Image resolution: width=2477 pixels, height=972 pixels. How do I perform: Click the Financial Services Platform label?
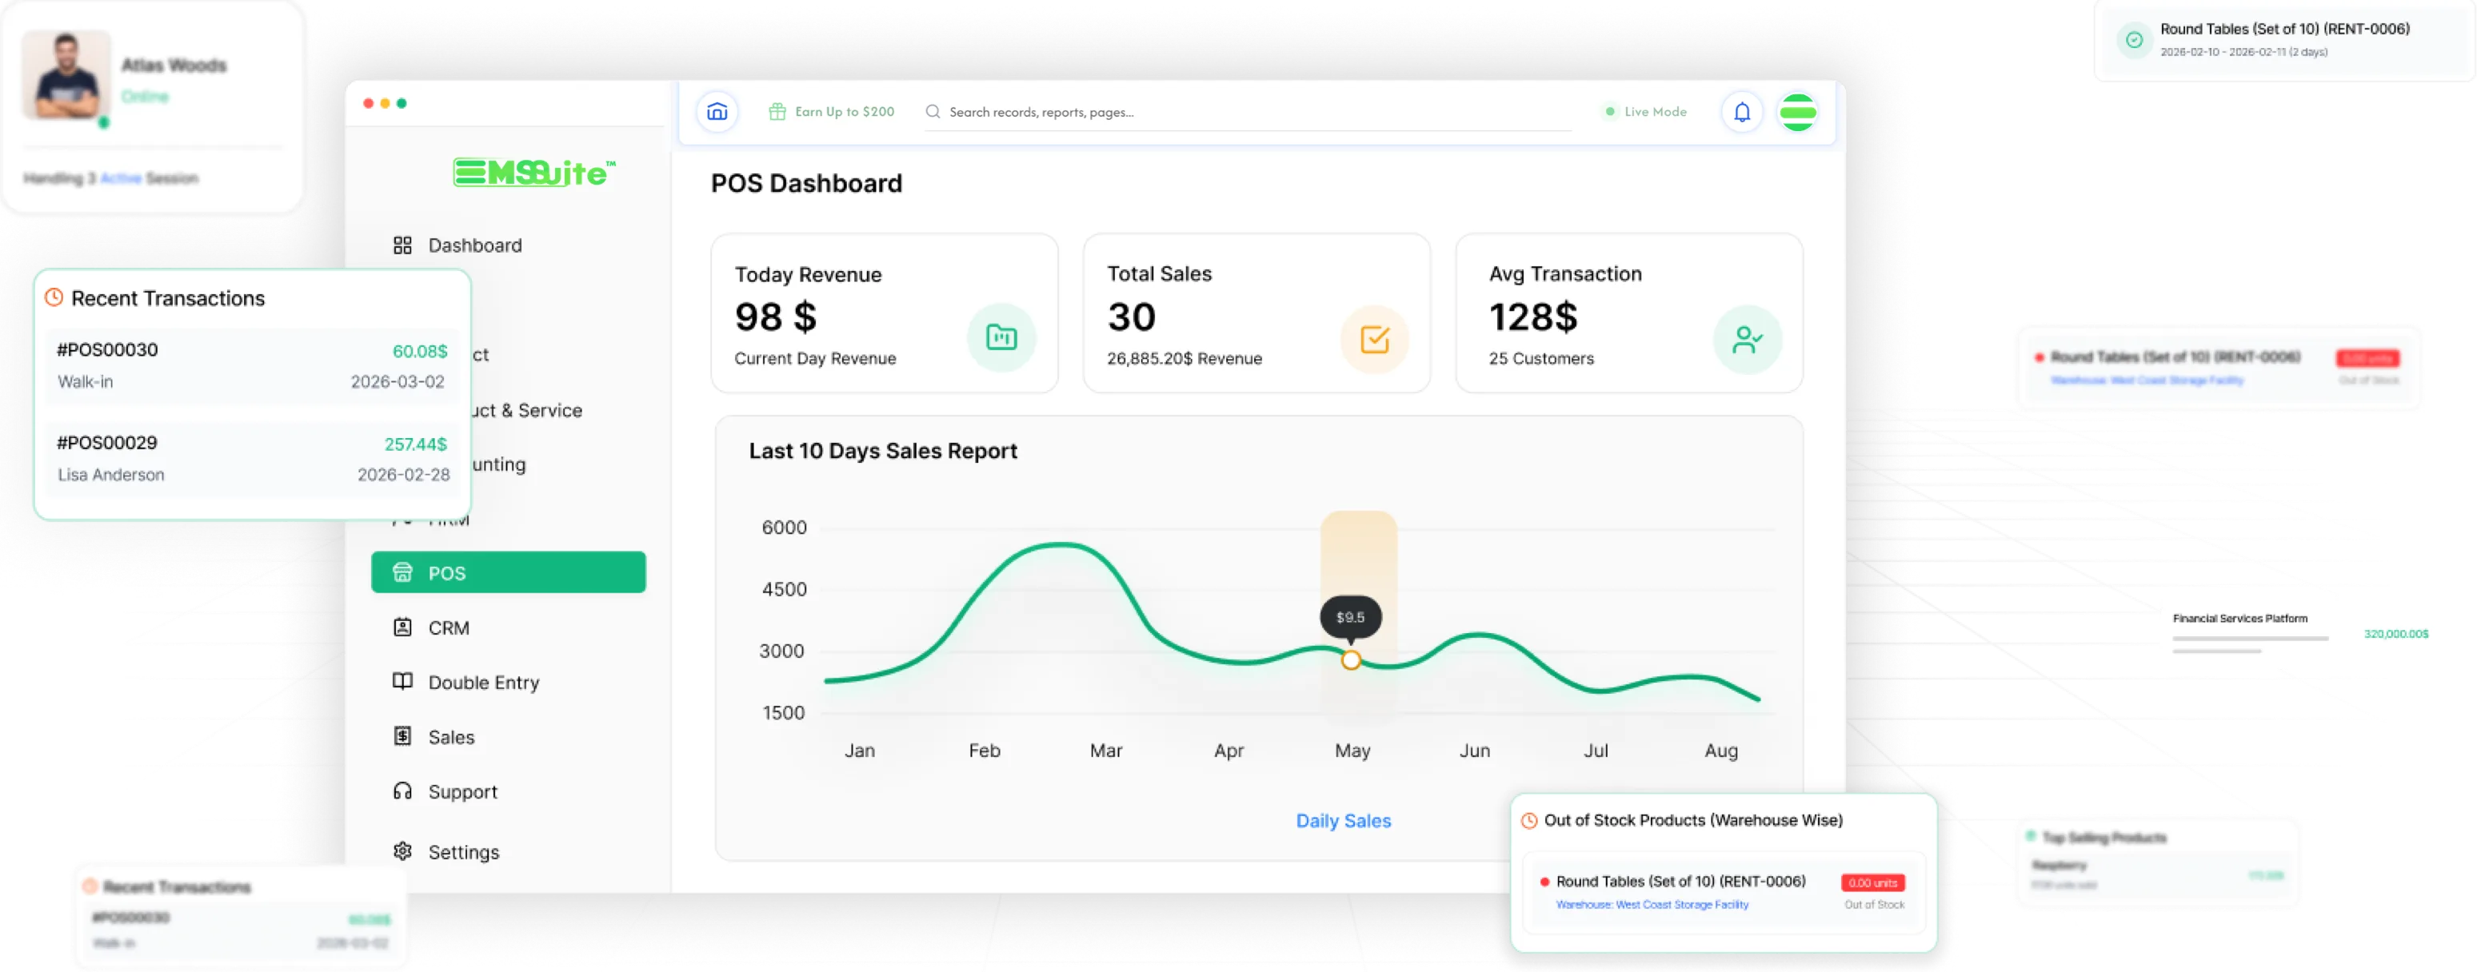pos(2239,618)
